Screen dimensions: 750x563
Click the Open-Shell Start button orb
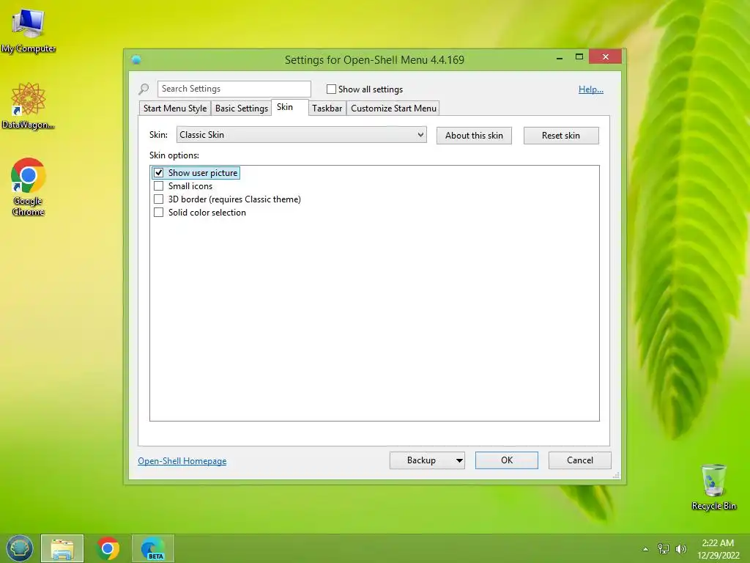click(x=20, y=548)
